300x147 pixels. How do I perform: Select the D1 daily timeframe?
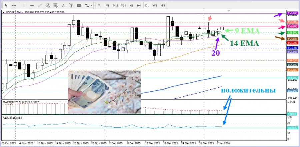[x=147, y=5]
